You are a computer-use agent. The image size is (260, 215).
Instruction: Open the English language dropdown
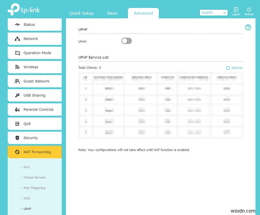pos(214,13)
